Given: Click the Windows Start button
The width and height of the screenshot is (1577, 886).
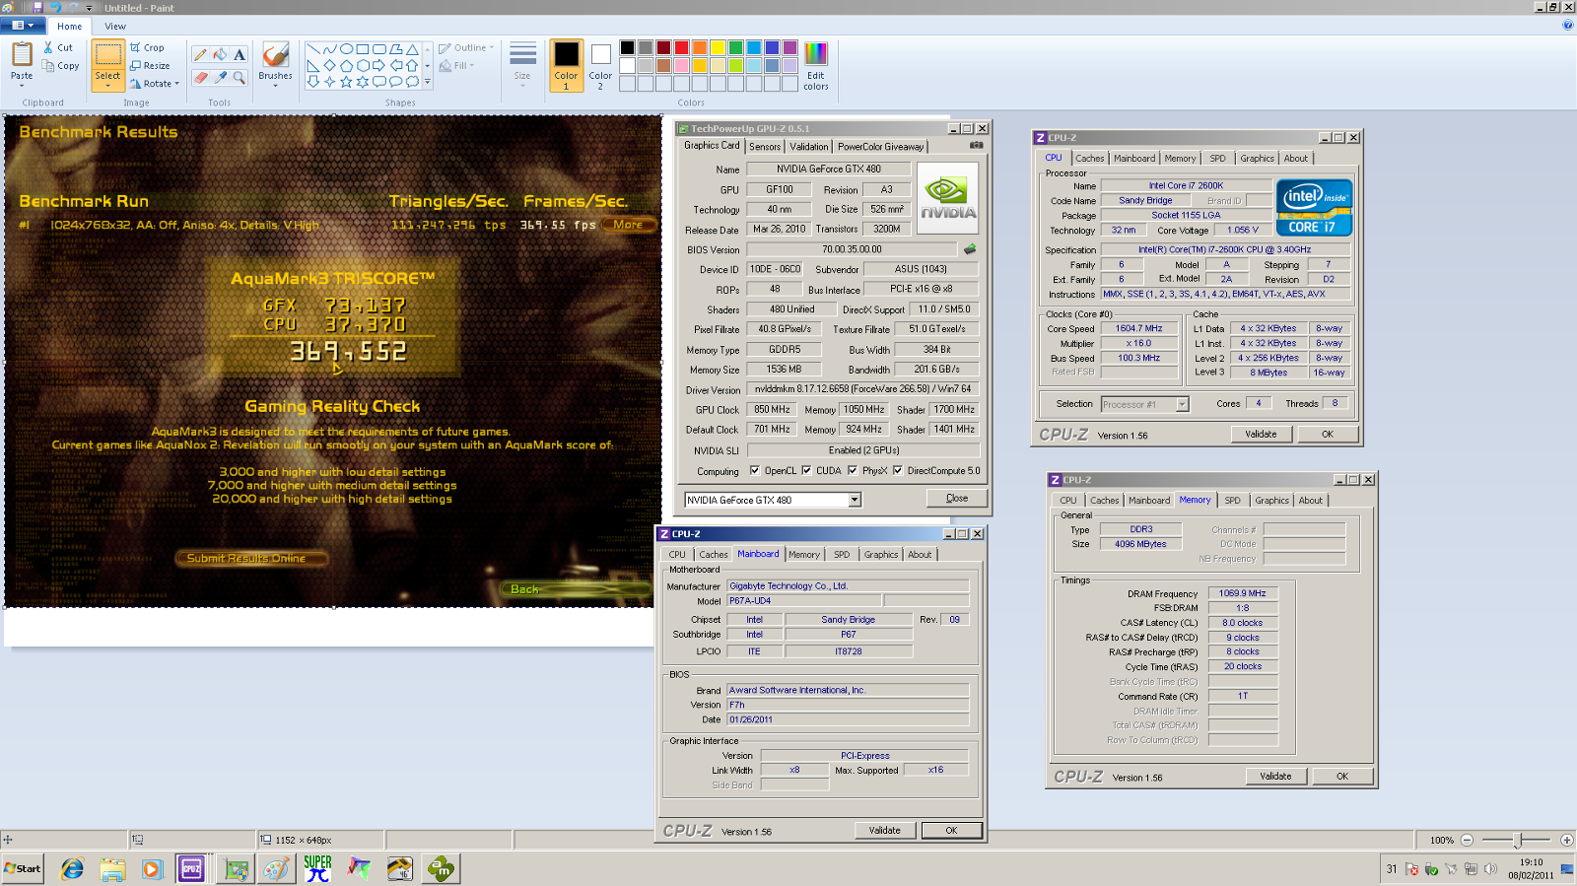Looking at the screenshot, I should 23,868.
